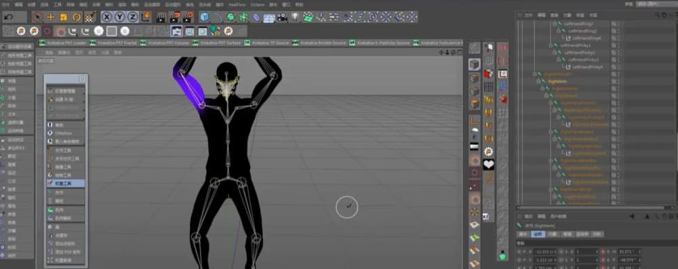The width and height of the screenshot is (678, 269).
Task: Open the RealFlow menu
Action: click(x=237, y=4)
